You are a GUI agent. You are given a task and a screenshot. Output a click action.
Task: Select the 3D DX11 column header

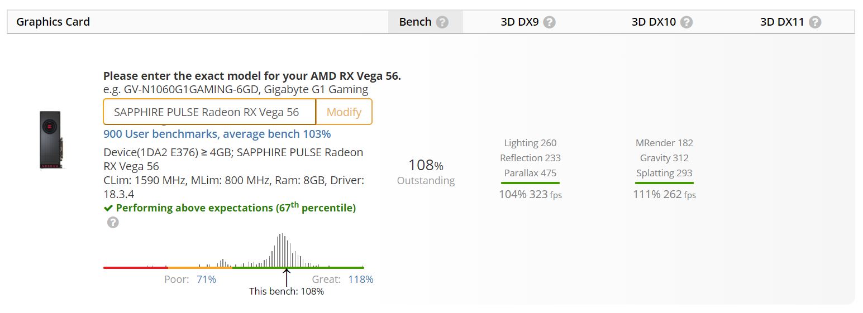coord(782,22)
